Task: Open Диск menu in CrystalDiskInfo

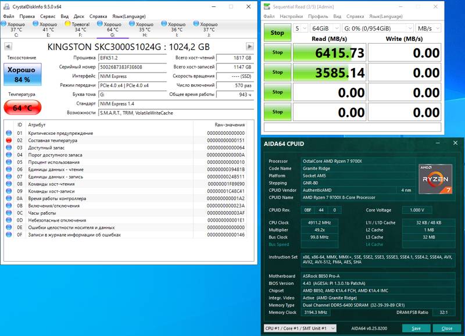Action: point(79,16)
